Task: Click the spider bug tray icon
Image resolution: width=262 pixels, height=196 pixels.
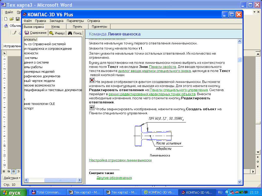Action: point(246,192)
